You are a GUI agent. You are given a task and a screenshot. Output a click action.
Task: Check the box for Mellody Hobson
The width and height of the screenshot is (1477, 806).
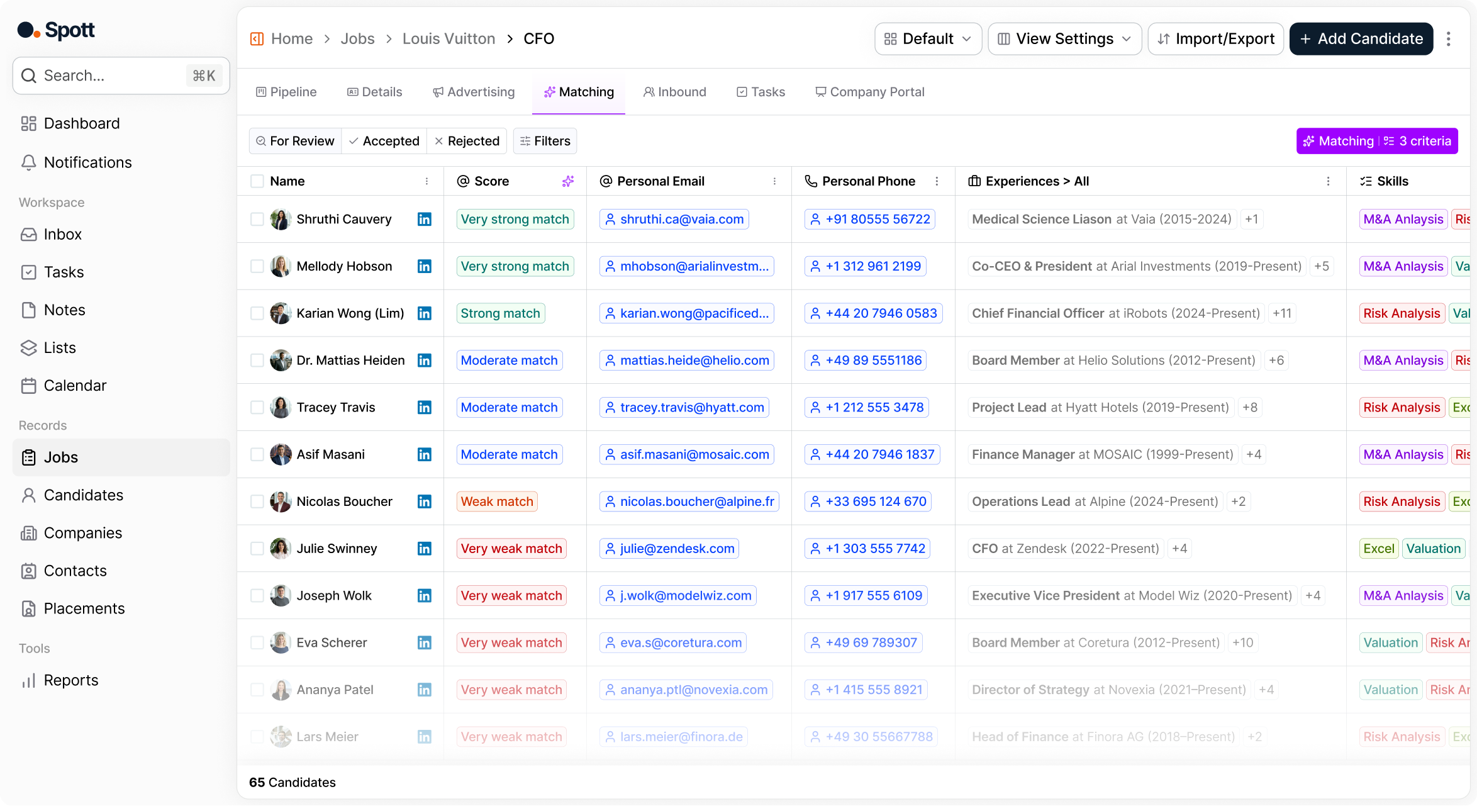click(257, 266)
